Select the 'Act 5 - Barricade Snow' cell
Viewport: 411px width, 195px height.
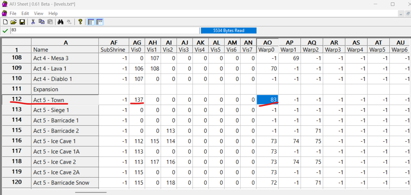[x=65, y=183]
